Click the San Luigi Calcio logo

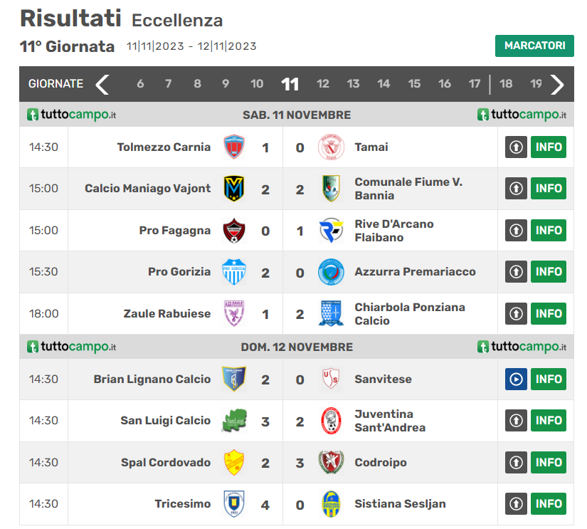coord(234,421)
